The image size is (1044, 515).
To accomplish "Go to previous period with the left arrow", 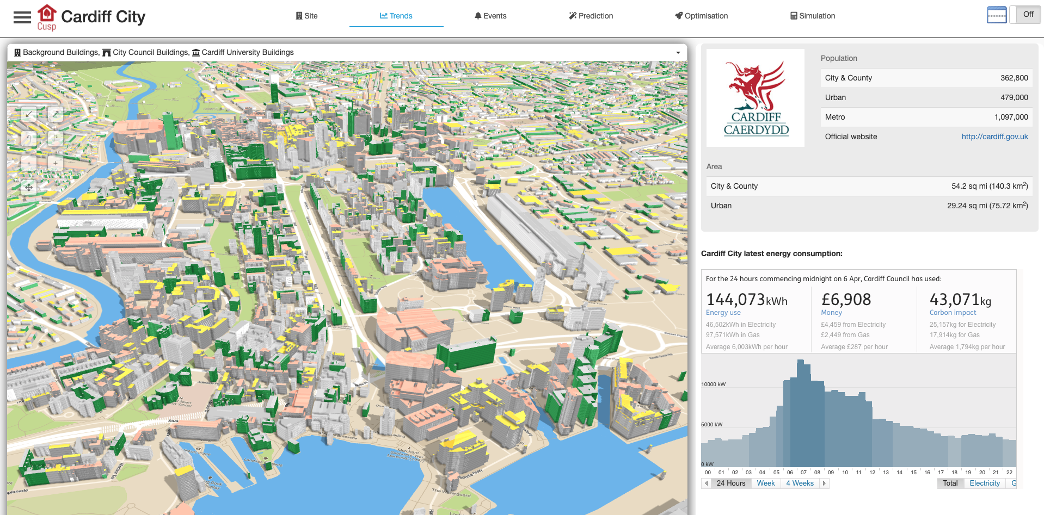I will coord(707,483).
